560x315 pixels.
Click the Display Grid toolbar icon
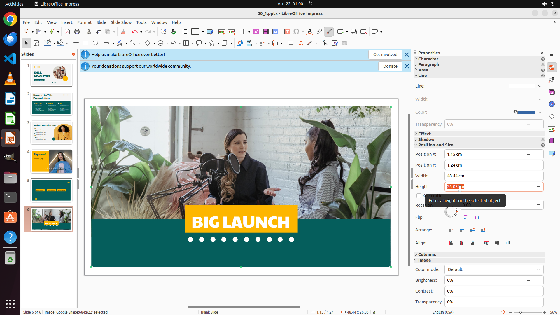185,32
